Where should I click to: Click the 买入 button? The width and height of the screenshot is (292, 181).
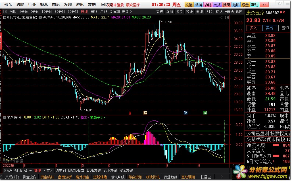click(x=253, y=28)
